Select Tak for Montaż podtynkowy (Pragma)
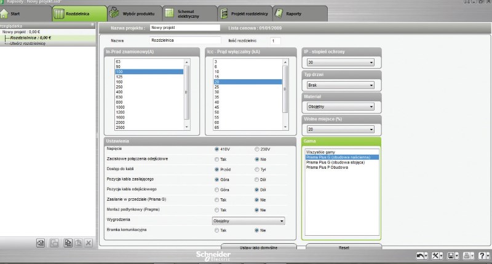 click(x=216, y=210)
